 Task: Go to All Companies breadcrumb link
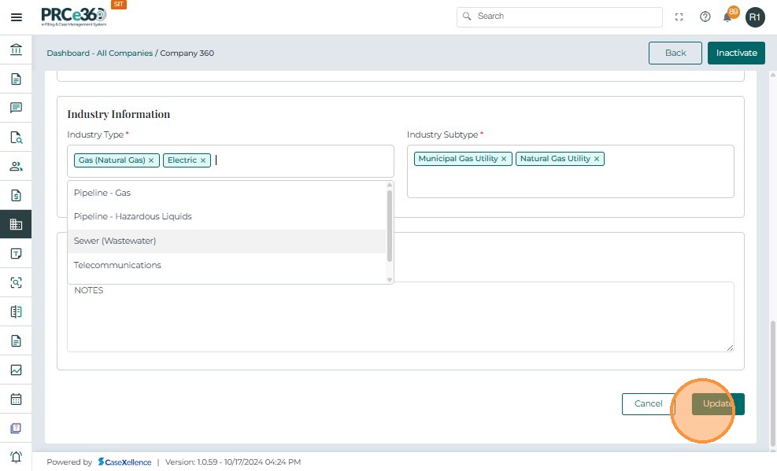tap(124, 53)
